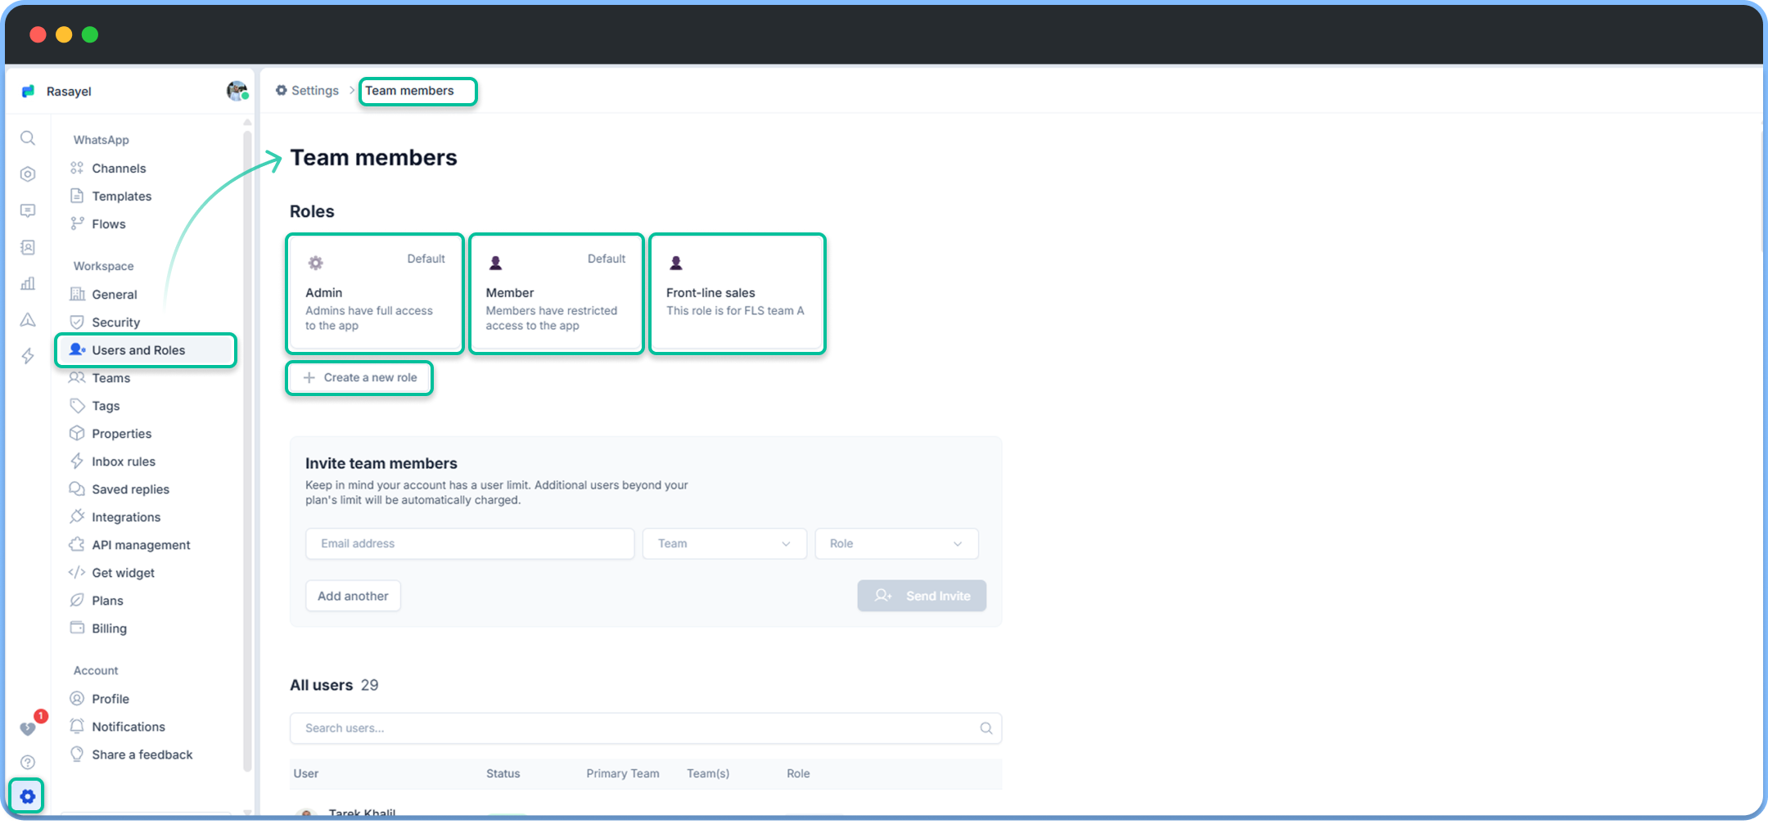Click the Channels icon in sidebar
The image size is (1768, 829).
[77, 168]
